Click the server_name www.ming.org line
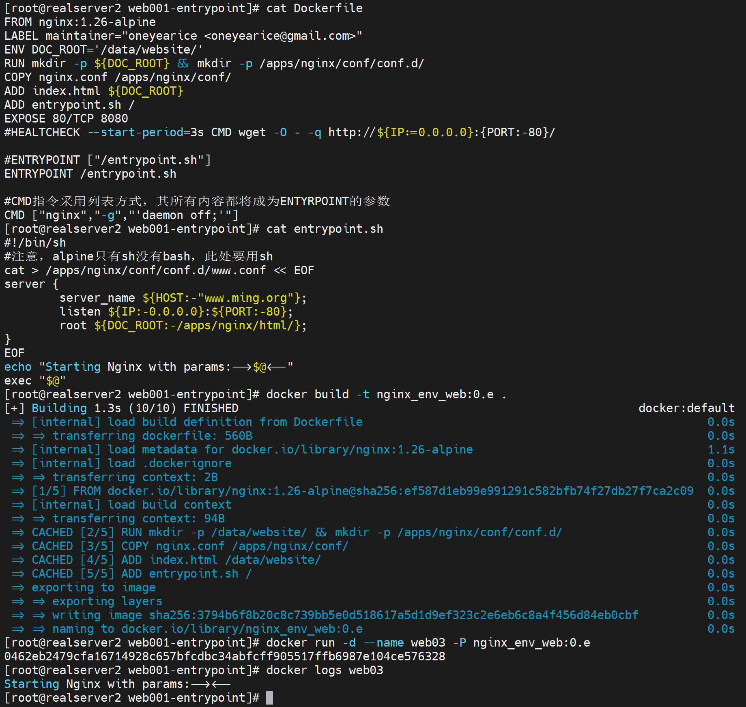Viewport: 746px width, 707px height. pos(183,298)
